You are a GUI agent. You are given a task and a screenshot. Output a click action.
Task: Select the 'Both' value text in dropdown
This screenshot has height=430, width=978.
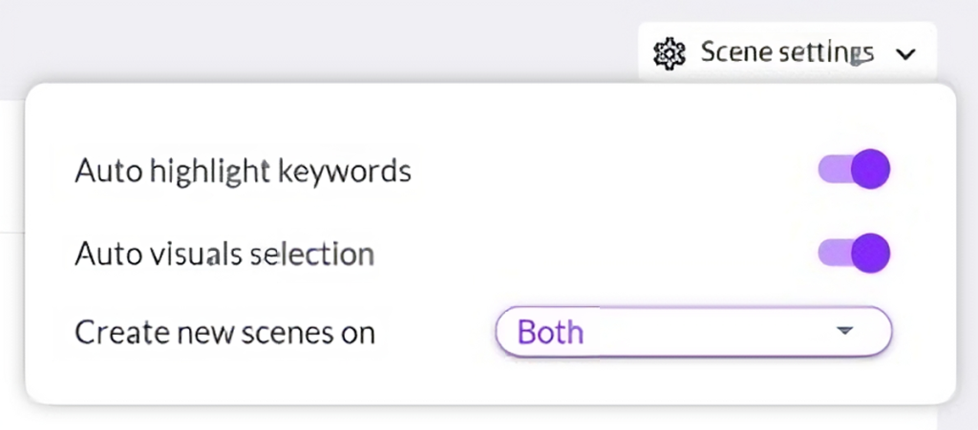pyautogui.click(x=550, y=333)
